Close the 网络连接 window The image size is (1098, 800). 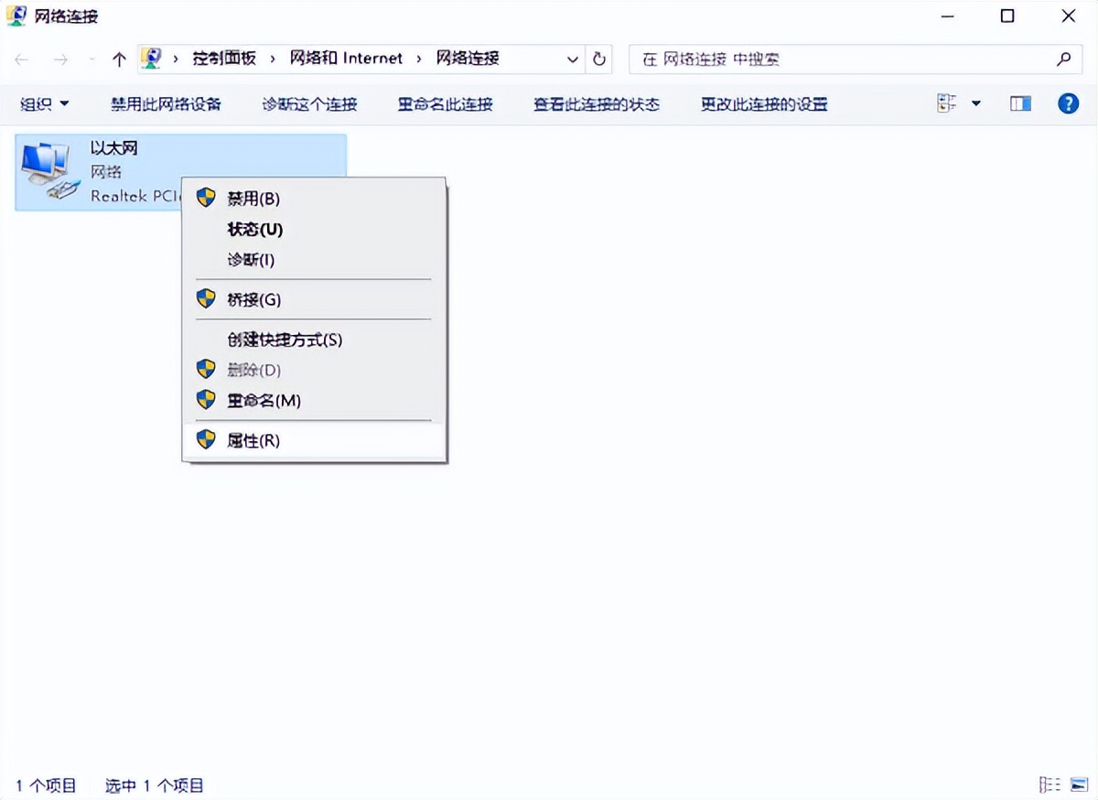click(1068, 16)
